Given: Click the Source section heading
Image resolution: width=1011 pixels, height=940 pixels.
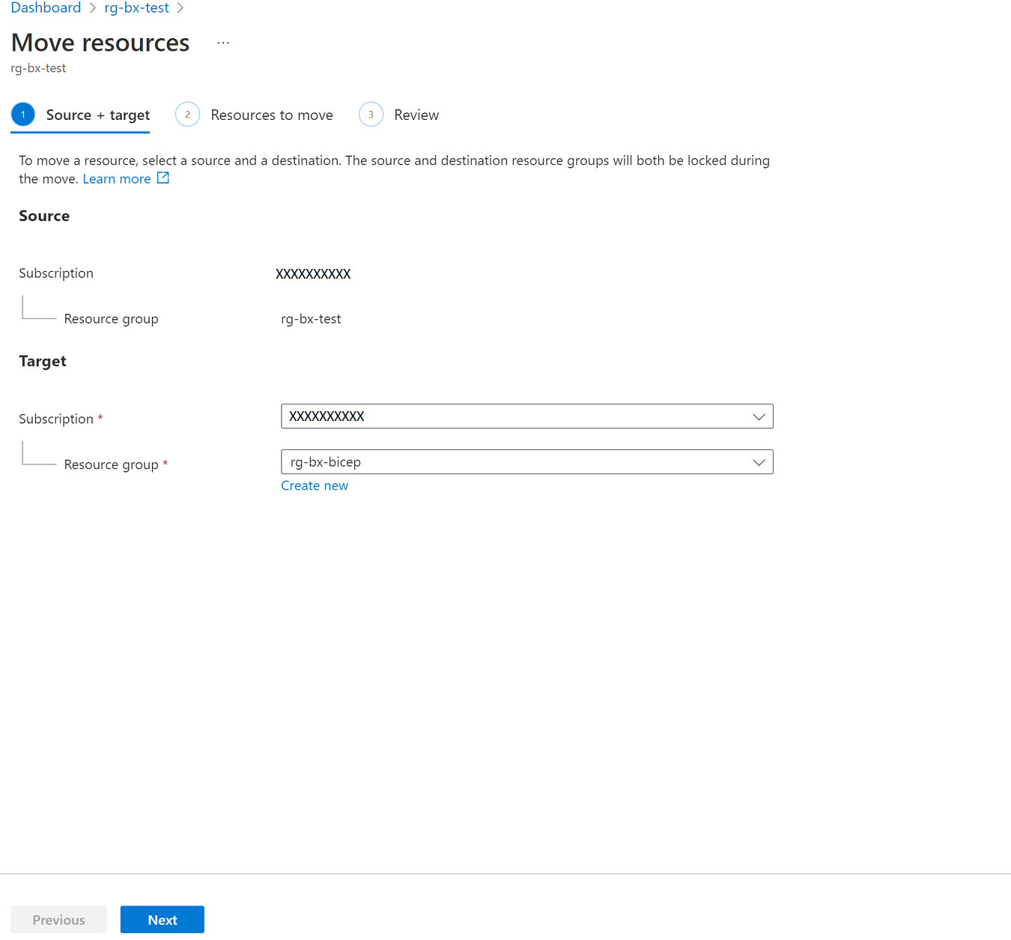Looking at the screenshot, I should [x=44, y=216].
